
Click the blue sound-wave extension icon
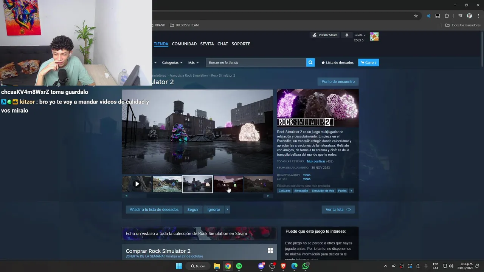[x=428, y=16]
